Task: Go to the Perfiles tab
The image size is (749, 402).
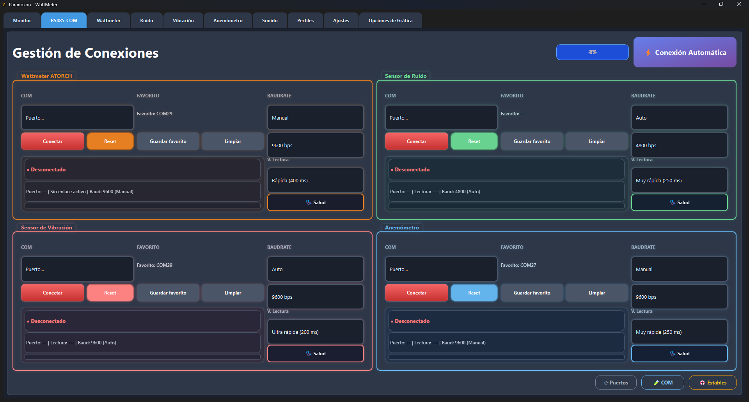Action: (305, 21)
